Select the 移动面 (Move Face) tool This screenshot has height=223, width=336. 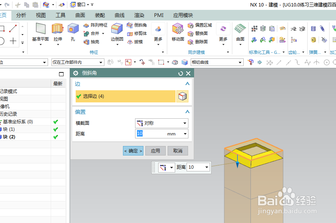(177, 30)
